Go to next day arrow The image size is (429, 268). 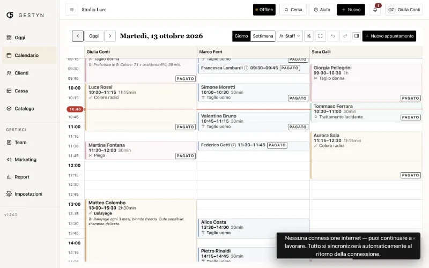110,36
